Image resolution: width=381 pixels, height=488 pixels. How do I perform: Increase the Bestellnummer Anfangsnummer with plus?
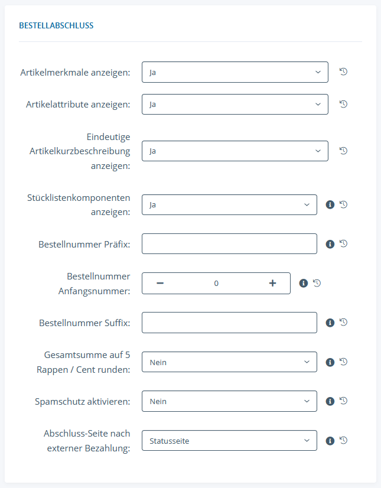pyautogui.click(x=273, y=283)
